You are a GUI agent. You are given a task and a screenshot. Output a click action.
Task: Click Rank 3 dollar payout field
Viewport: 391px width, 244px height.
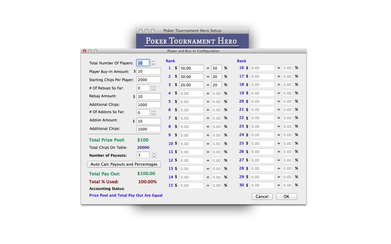192,85
